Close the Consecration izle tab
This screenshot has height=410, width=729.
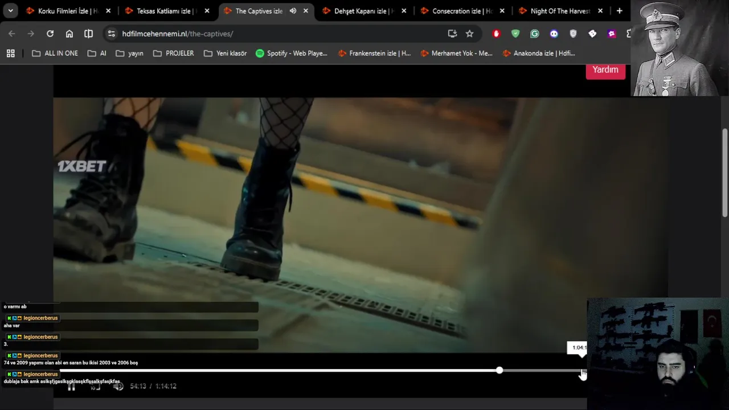tap(502, 11)
